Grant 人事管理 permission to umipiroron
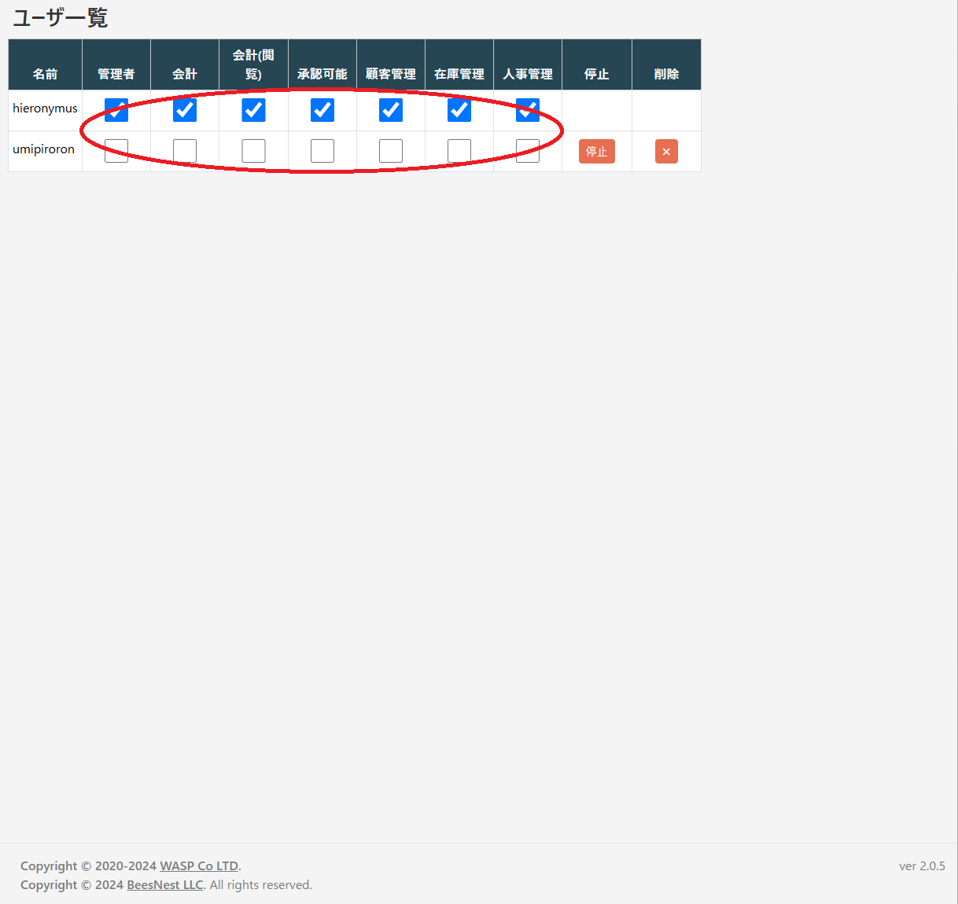This screenshot has width=958, height=904. 528,151
